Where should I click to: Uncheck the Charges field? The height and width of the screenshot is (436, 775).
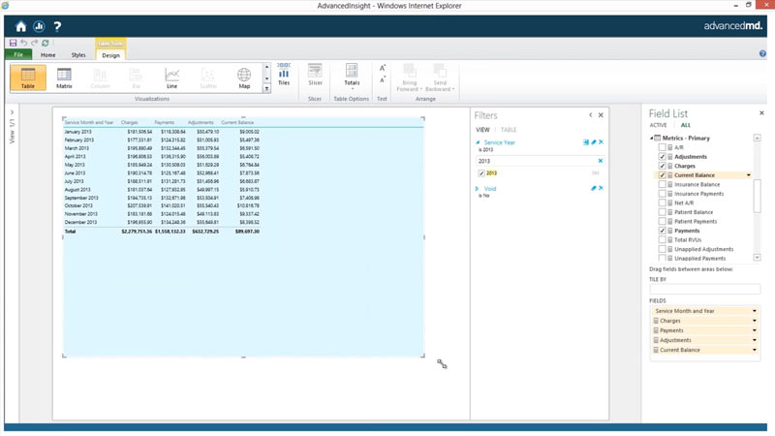[663, 166]
